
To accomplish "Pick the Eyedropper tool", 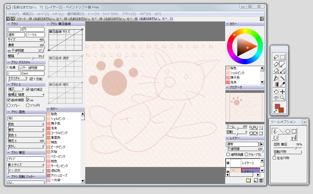I will coord(283,84).
